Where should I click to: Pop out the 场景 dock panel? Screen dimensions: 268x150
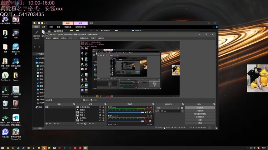point(74,104)
